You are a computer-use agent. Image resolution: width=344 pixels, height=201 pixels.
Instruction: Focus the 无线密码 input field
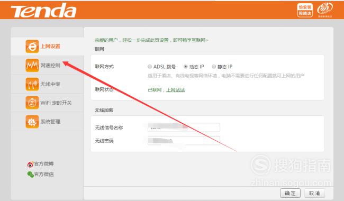pyautogui.click(x=184, y=141)
